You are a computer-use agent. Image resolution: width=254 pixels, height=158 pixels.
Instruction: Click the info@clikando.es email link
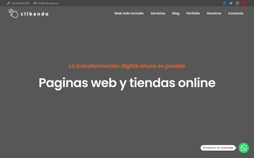pyautogui.click(x=48, y=3)
